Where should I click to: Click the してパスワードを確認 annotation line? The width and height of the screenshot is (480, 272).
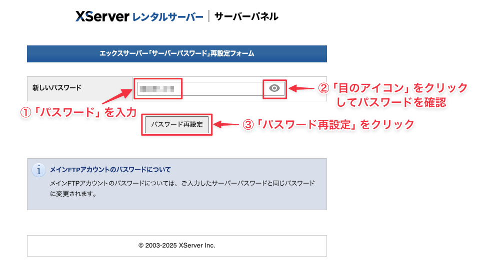390,103
